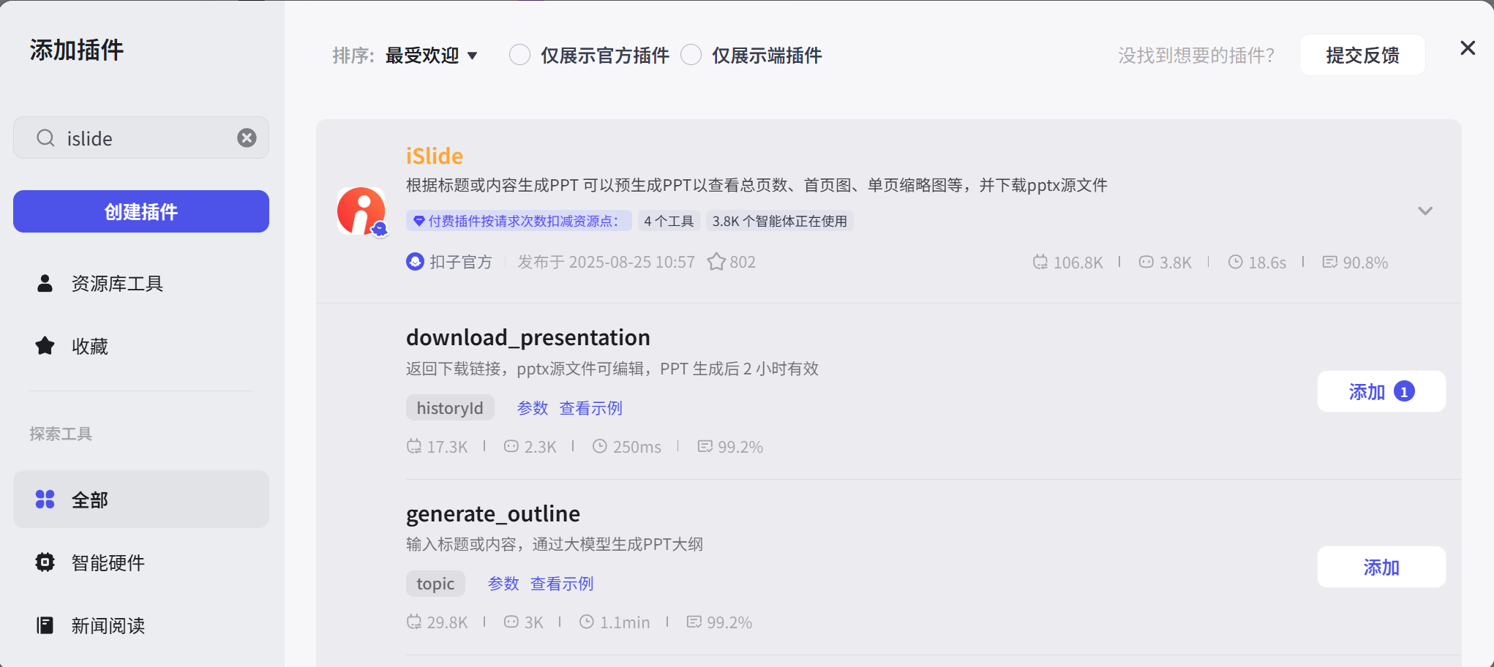Select 智能硬件 category
Viewport: 1494px width, 667px height.
point(108,562)
